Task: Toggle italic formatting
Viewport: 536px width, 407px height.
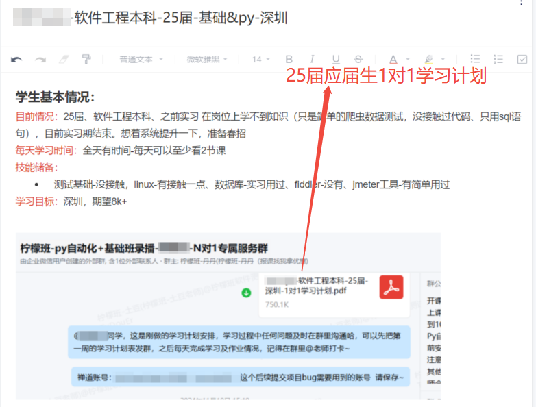Action: (x=312, y=60)
